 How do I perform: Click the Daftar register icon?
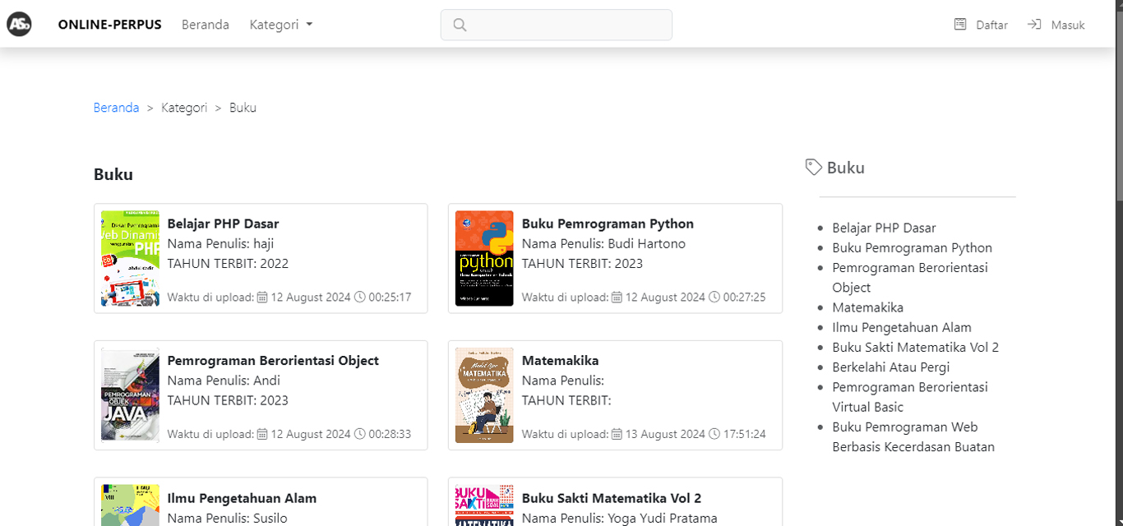pos(960,25)
